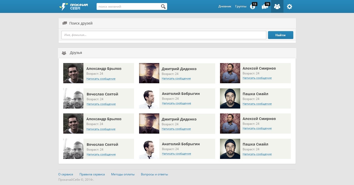Focus the поиск желаний search box

(132, 7)
